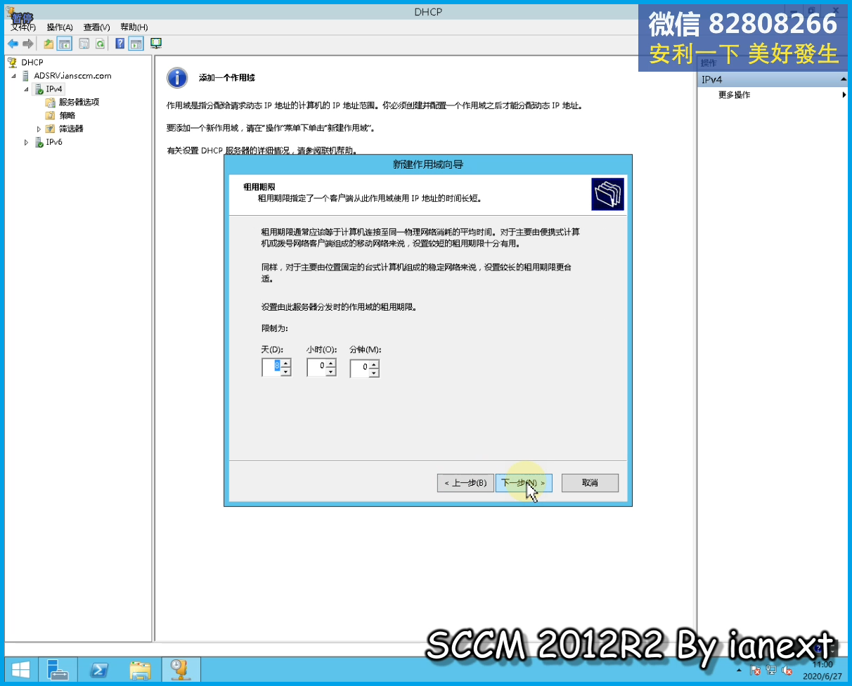Select 策略 in the tree

(67, 115)
